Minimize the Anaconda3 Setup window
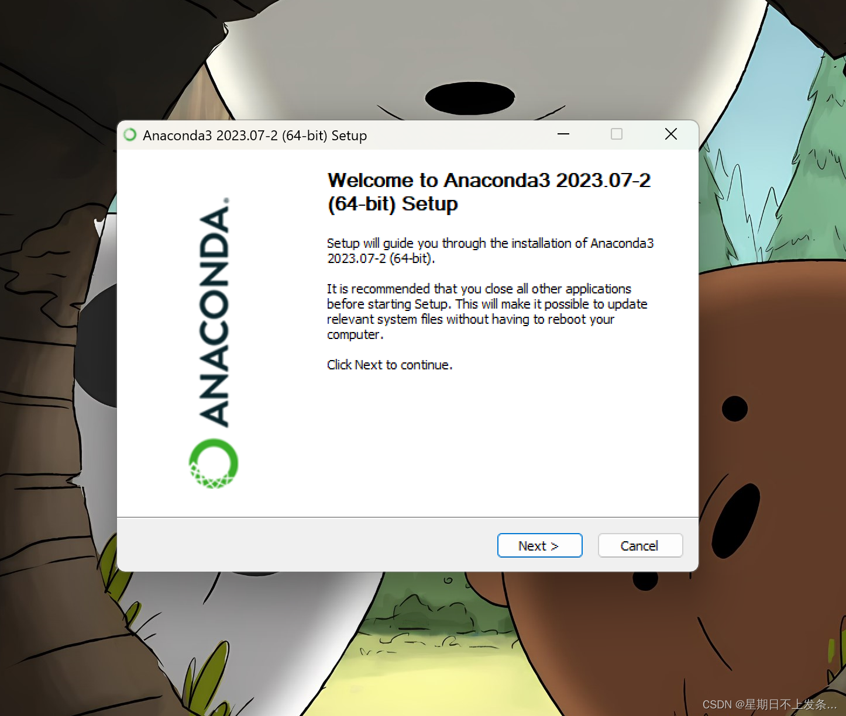 pos(563,134)
